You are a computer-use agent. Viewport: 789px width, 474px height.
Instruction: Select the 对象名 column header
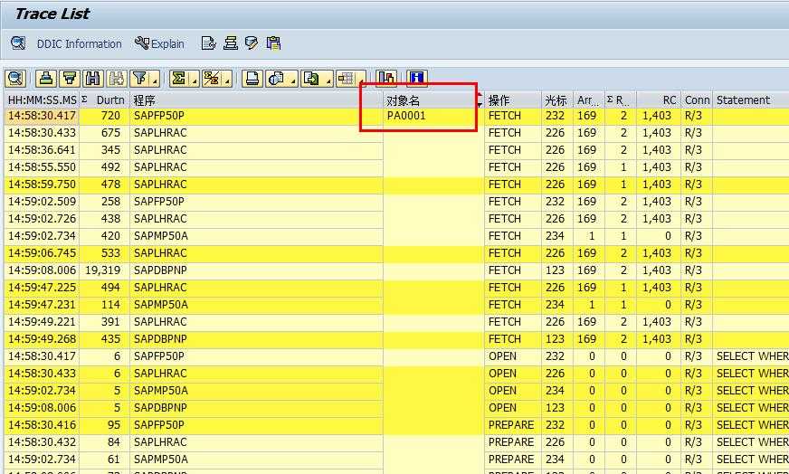(x=433, y=100)
